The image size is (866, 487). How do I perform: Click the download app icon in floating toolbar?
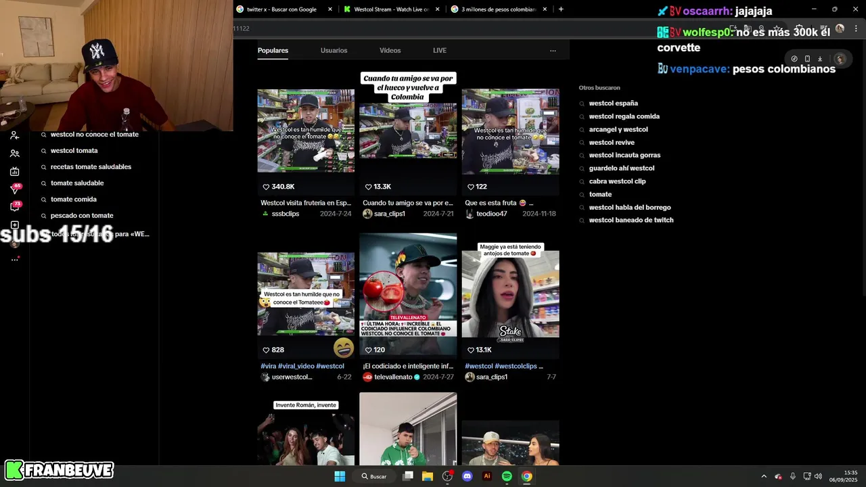pos(820,59)
